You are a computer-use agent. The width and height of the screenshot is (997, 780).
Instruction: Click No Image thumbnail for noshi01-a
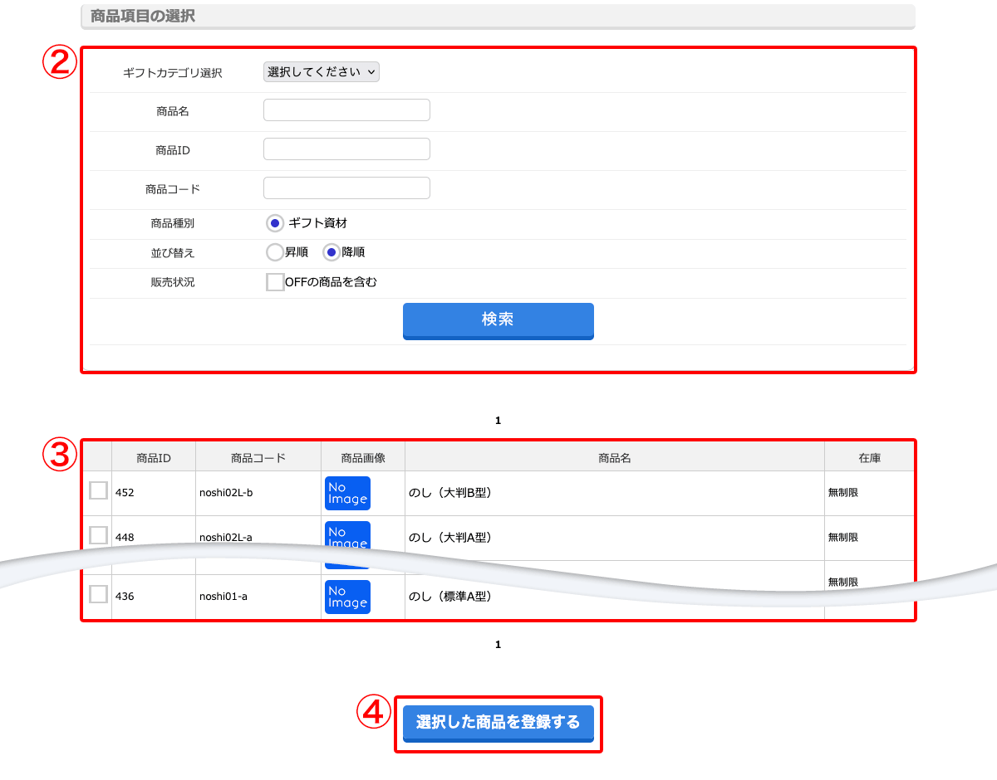point(347,597)
